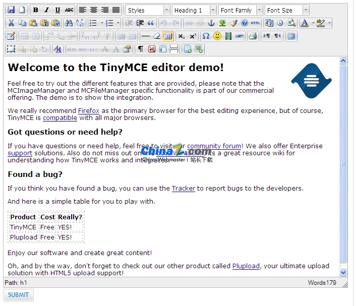
Task: Insert the current time
Action: 280,23
